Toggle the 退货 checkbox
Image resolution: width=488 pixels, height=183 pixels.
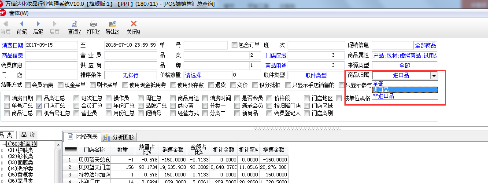(x=211, y=85)
